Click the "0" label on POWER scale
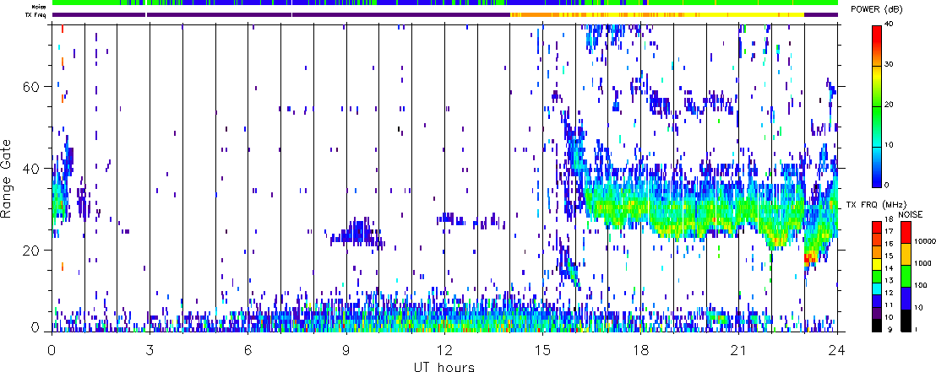 click(886, 185)
